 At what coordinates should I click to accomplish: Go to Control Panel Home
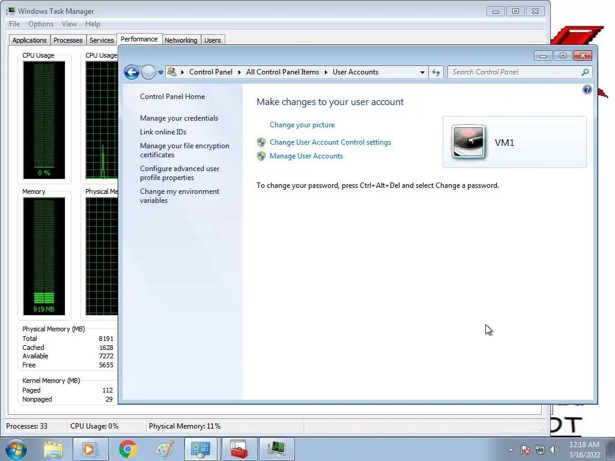172,97
